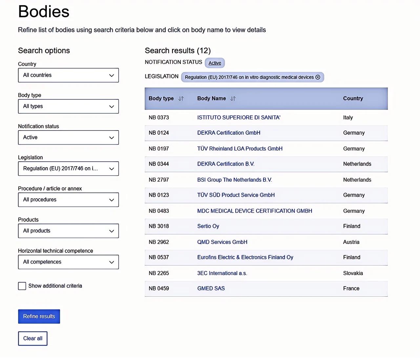420x358 pixels.
Task: Click the Italy country cell
Action: click(348, 117)
